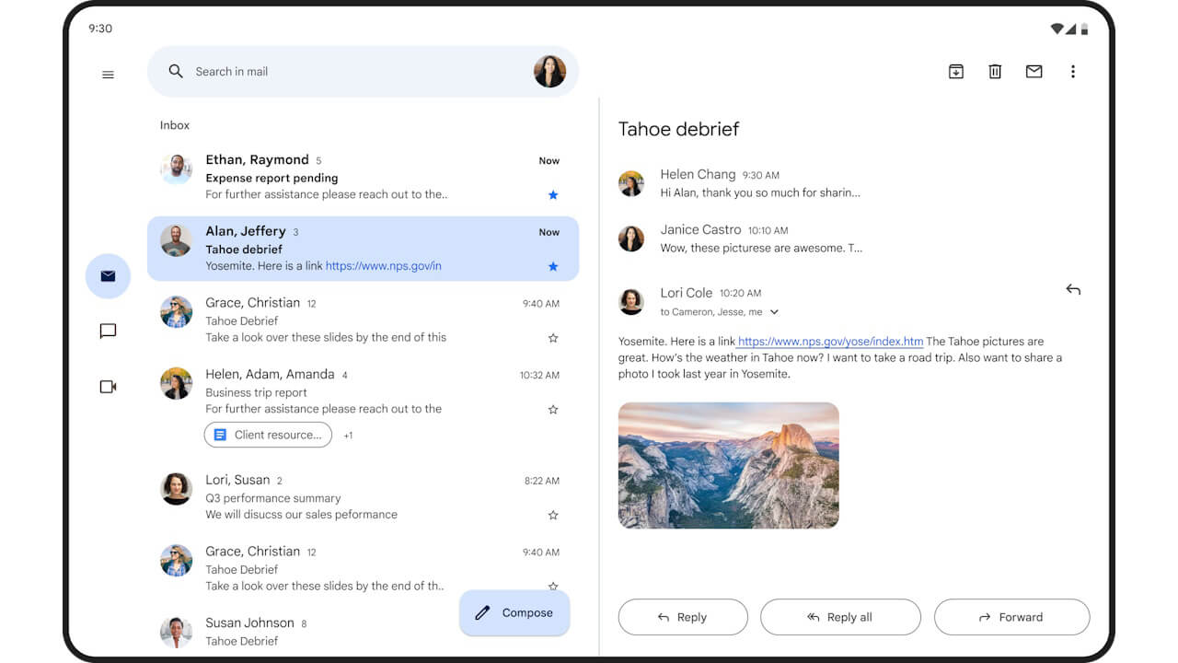The height and width of the screenshot is (663, 1178).
Task: Delete conversation using trash icon
Action: coord(995,71)
